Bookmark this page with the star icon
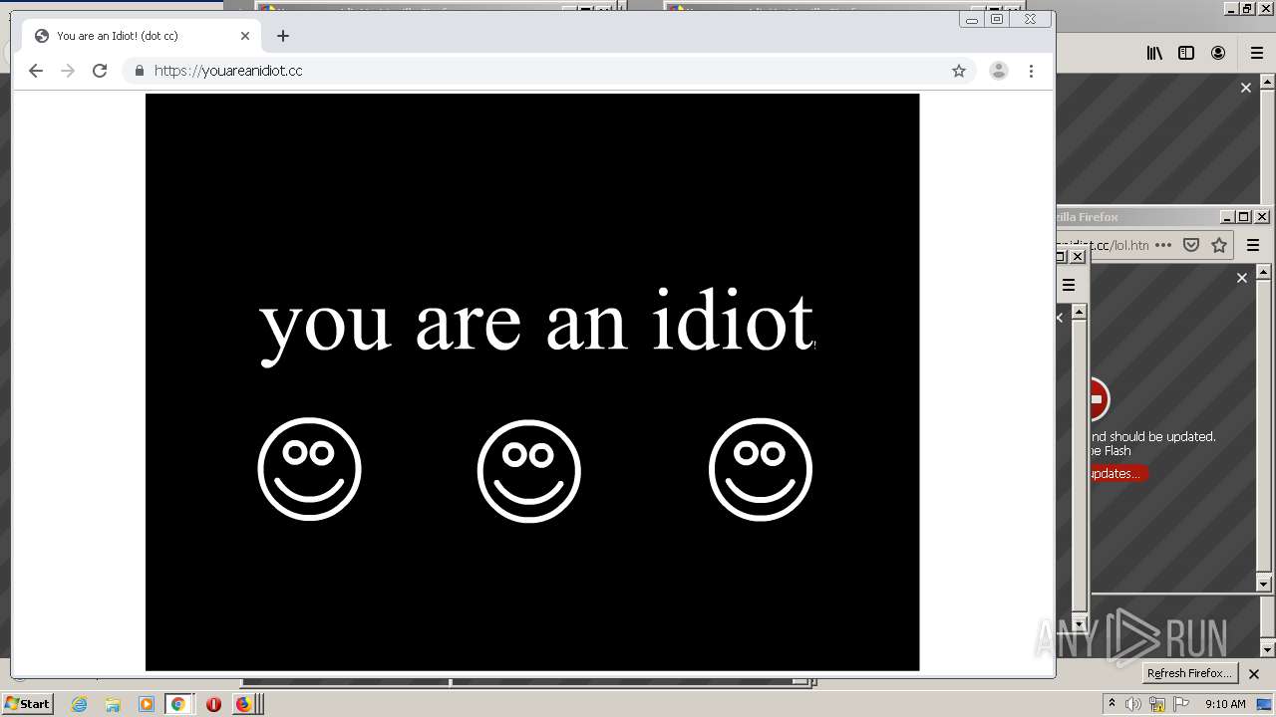Screen dimensions: 1276x717 click(x=959, y=71)
